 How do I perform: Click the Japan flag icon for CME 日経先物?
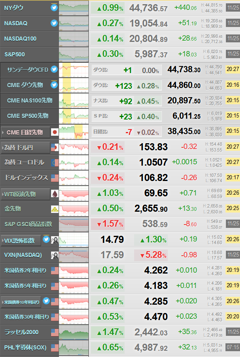[x=55, y=132]
